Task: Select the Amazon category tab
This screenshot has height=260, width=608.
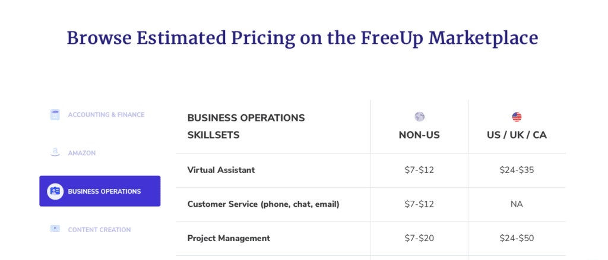Action: (x=100, y=153)
